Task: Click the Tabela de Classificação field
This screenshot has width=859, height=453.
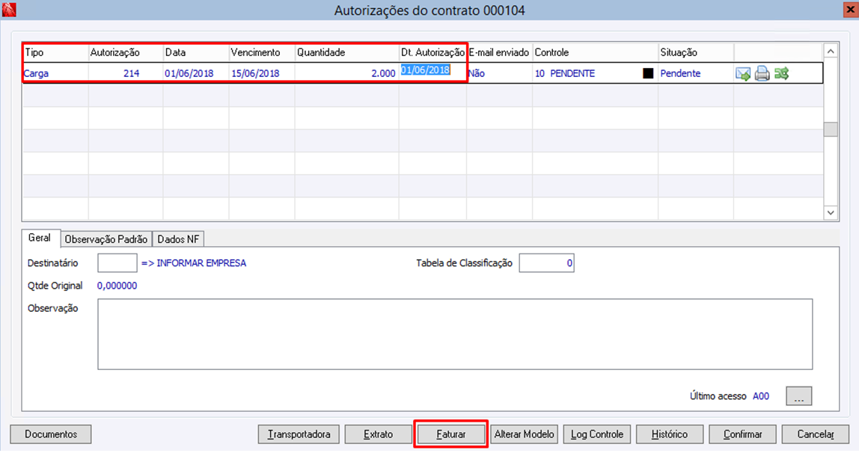Action: tap(547, 263)
